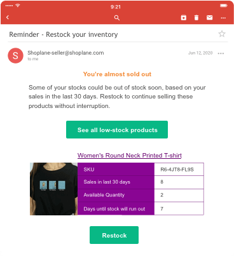
Task: Open search with the magnifier icon
Action: 117,18
